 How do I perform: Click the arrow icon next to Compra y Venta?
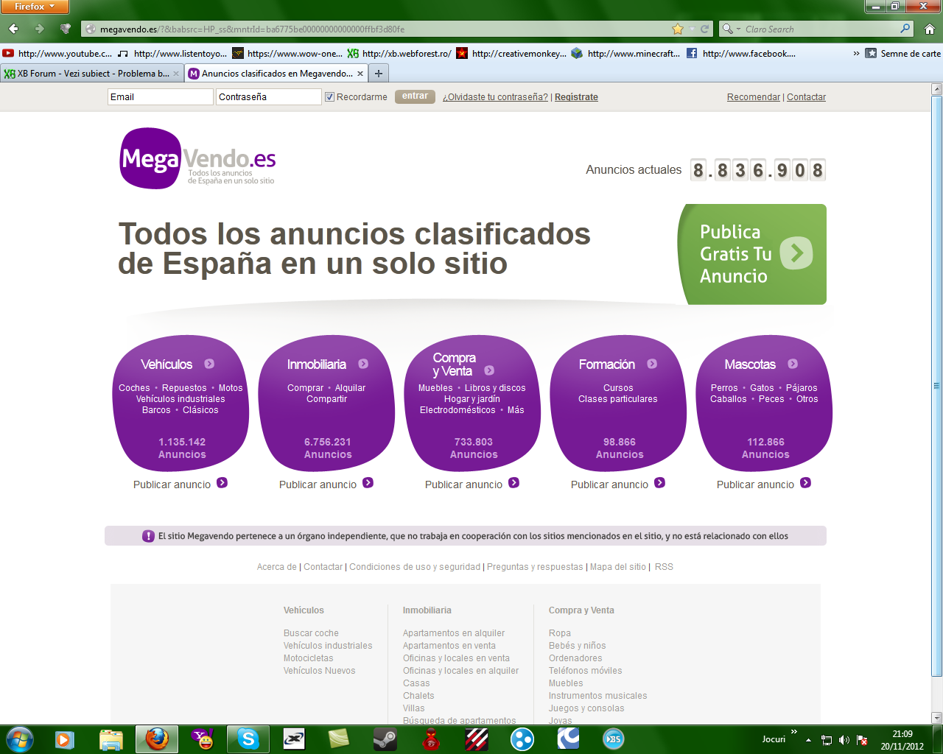pos(489,370)
